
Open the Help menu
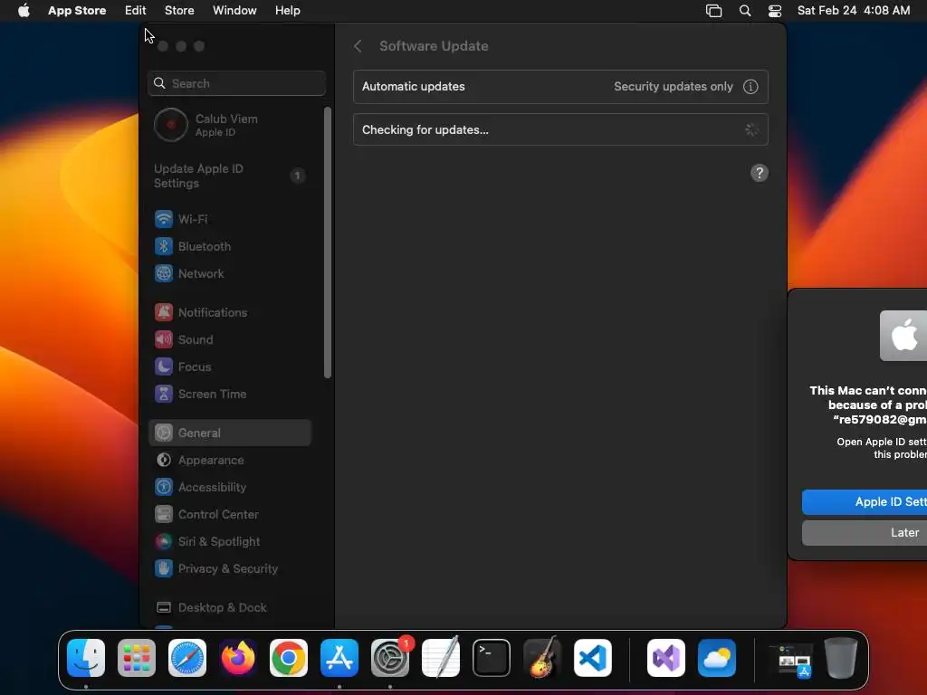pos(287,11)
